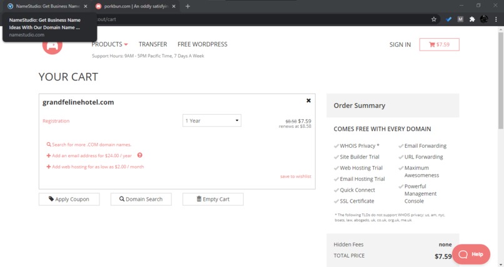
Task: Open a new browser tab
Action: point(188,6)
